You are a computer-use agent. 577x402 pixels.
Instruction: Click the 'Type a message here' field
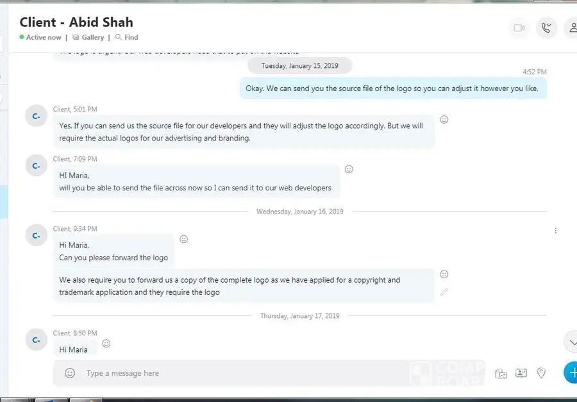click(256, 373)
